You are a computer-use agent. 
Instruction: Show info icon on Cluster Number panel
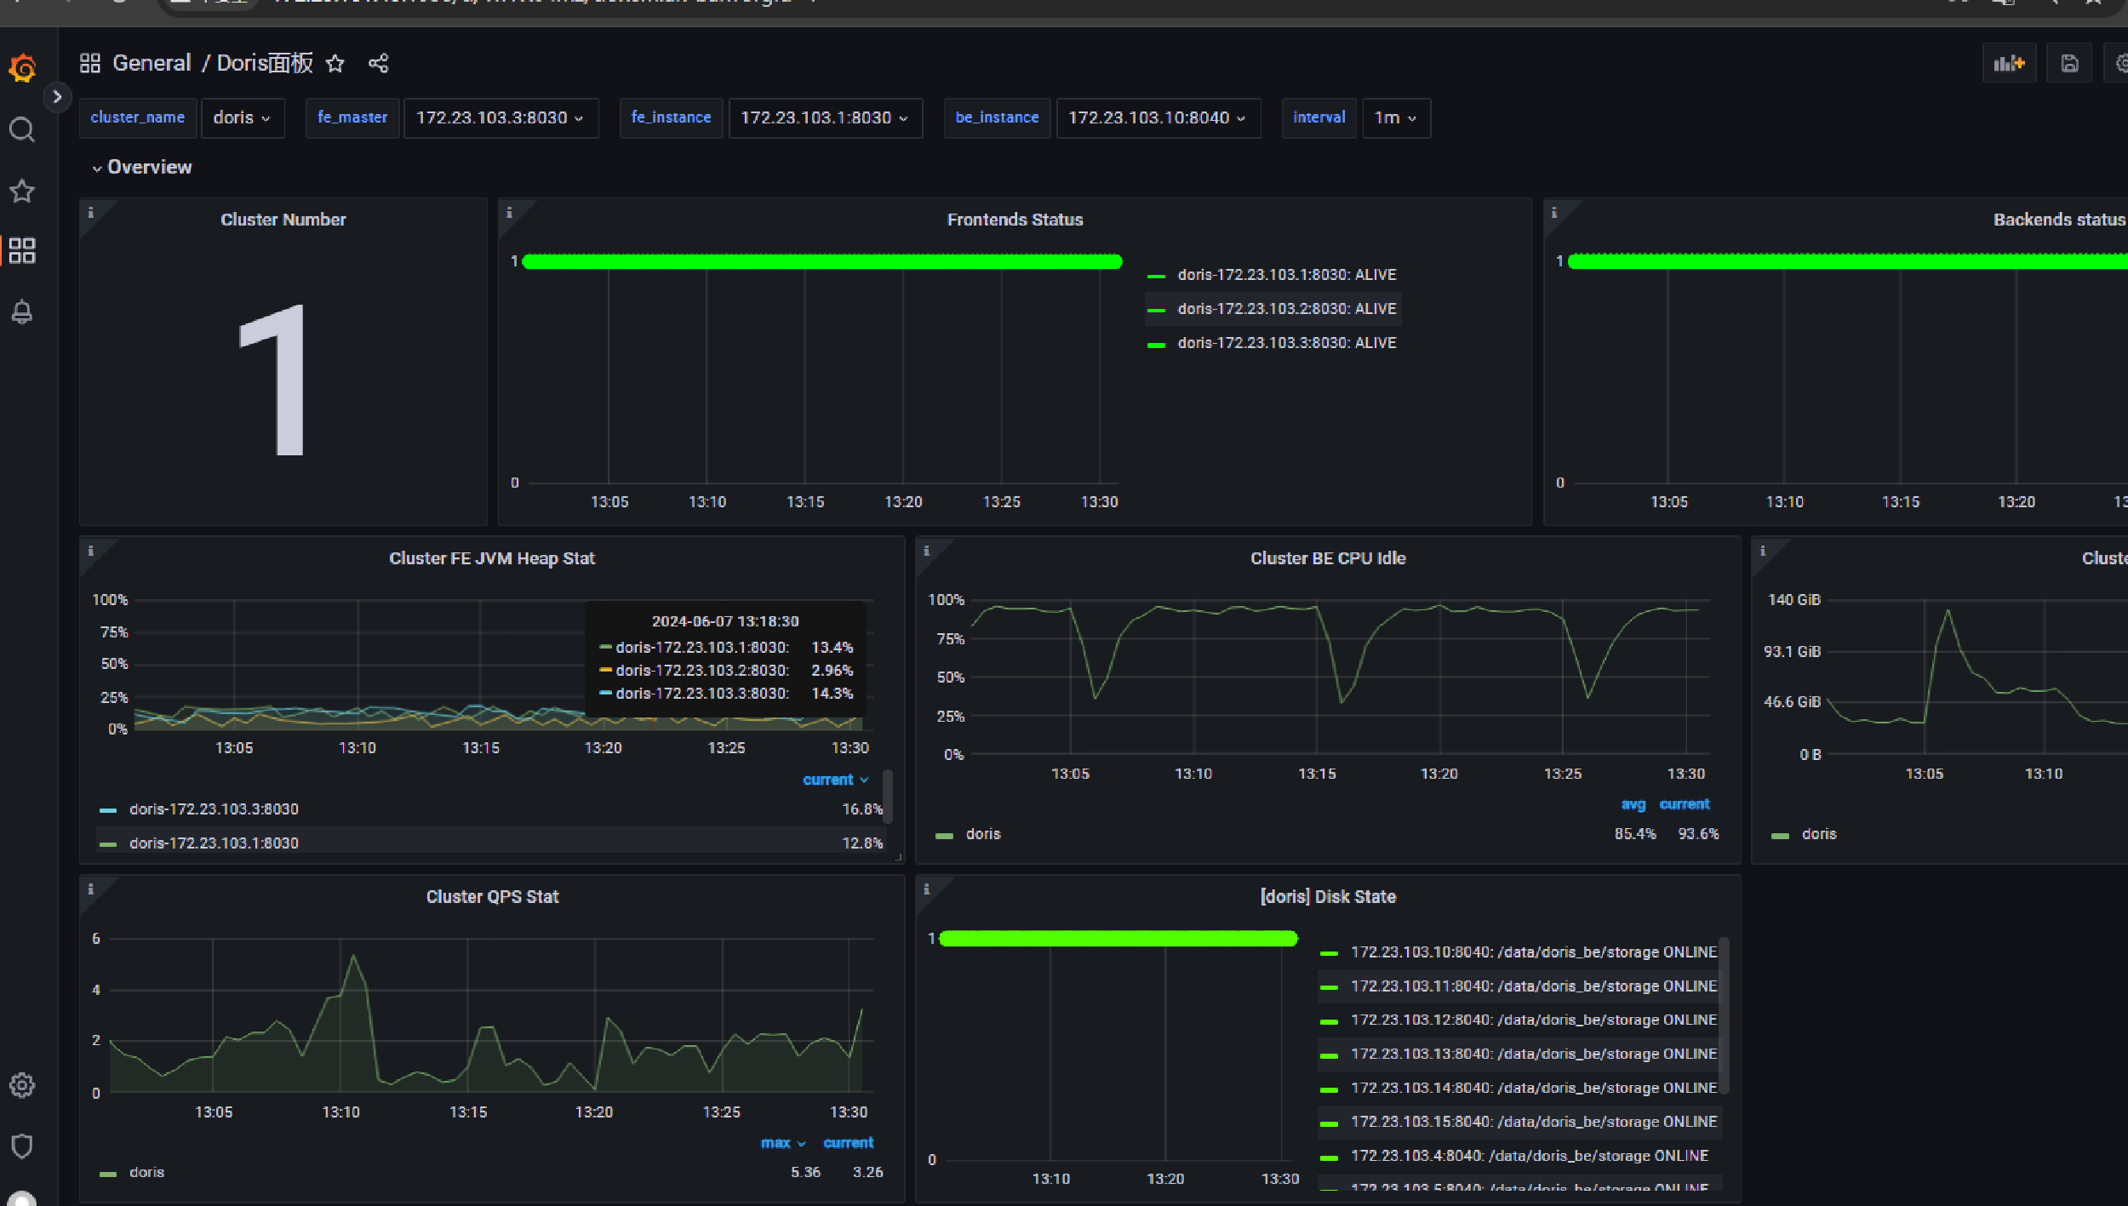click(x=91, y=213)
